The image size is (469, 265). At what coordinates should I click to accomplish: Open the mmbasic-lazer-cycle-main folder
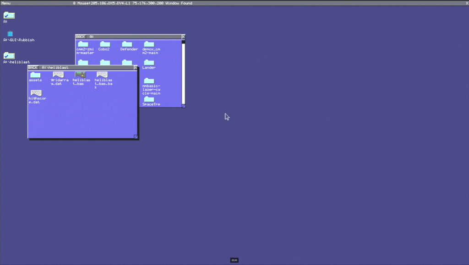tap(149, 81)
